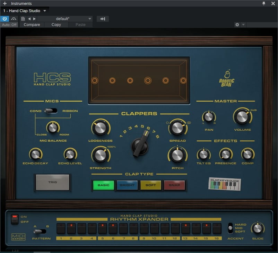Go to previous preset arrow
Screen dimensions: 278x253
click(29, 19)
